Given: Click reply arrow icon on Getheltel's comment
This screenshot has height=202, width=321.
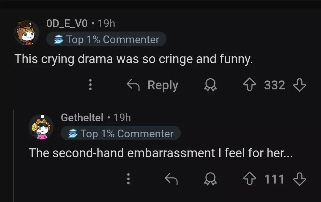Looking at the screenshot, I should 171,179.
